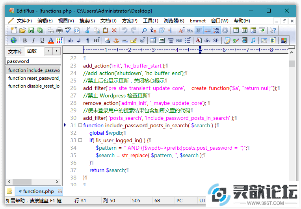Image resolution: width=301 pixels, height=209 pixels.
Task: Click the Replace A-to-B icon
Action: point(153,30)
